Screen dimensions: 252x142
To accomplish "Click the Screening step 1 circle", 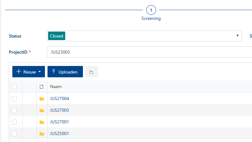I will [151, 10].
